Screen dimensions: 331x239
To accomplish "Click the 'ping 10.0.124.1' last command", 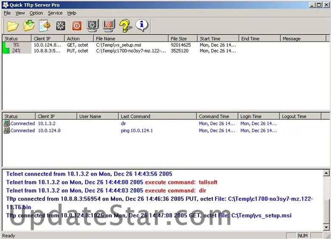I will coord(137,130).
